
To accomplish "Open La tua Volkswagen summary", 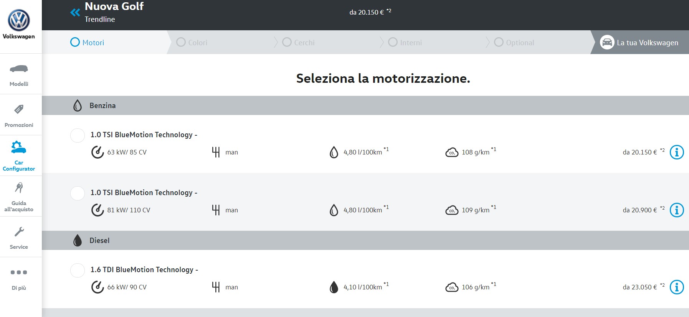I will [639, 43].
